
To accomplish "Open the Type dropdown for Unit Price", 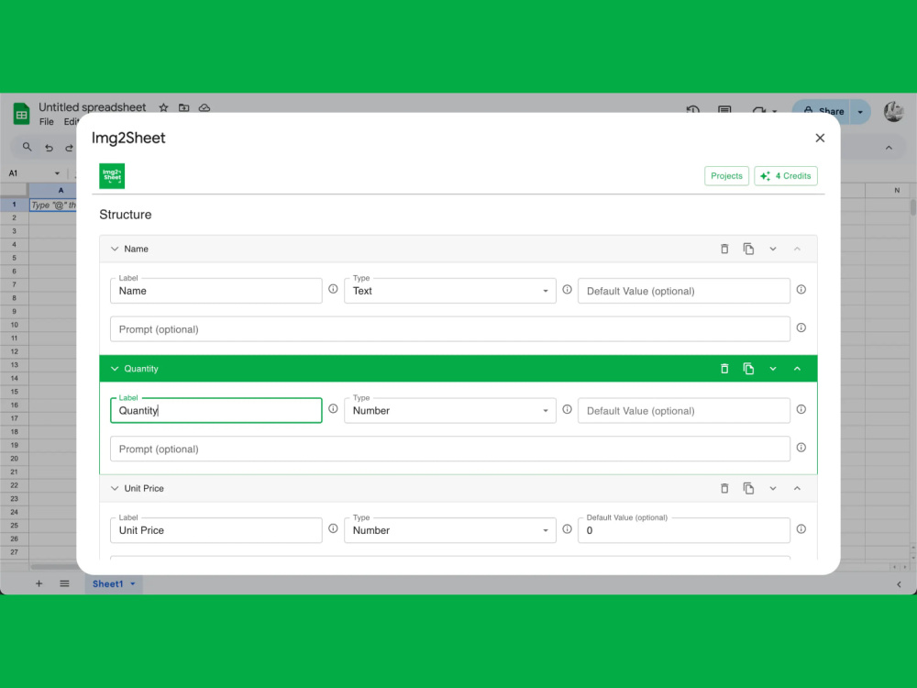I will coord(449,530).
